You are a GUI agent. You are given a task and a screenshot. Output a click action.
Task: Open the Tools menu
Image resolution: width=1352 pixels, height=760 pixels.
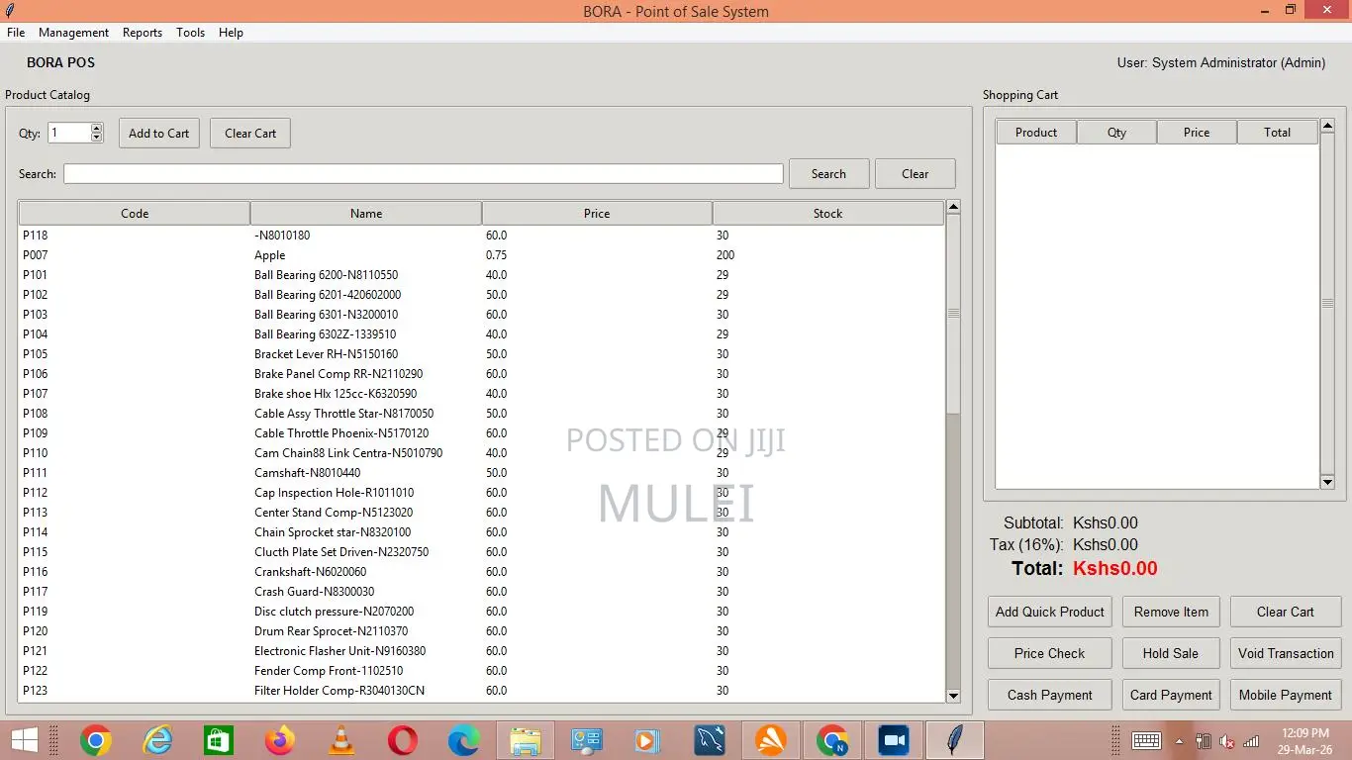point(190,33)
